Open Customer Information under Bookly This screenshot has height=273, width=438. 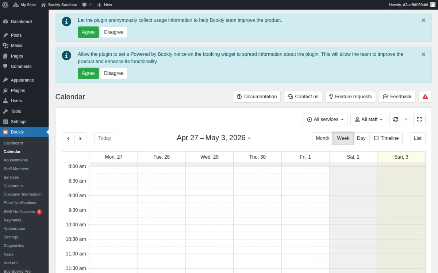[24, 194]
